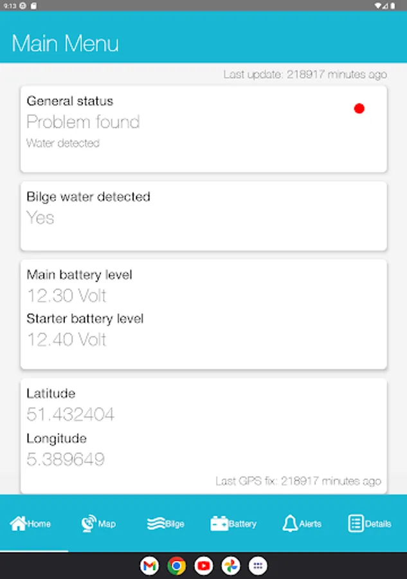Tap the Bilge water detected card
Screen dimensions: 407x579
pyautogui.click(x=203, y=216)
